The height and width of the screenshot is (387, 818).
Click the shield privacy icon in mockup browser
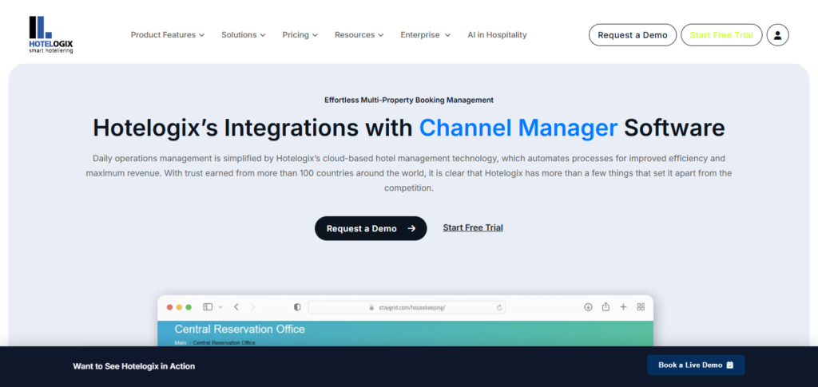[x=297, y=307]
